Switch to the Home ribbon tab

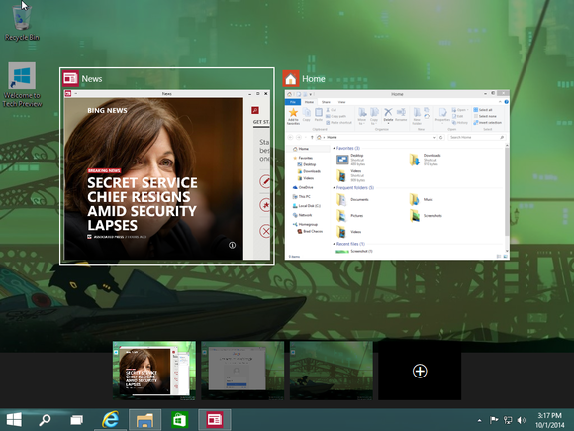tap(310, 102)
